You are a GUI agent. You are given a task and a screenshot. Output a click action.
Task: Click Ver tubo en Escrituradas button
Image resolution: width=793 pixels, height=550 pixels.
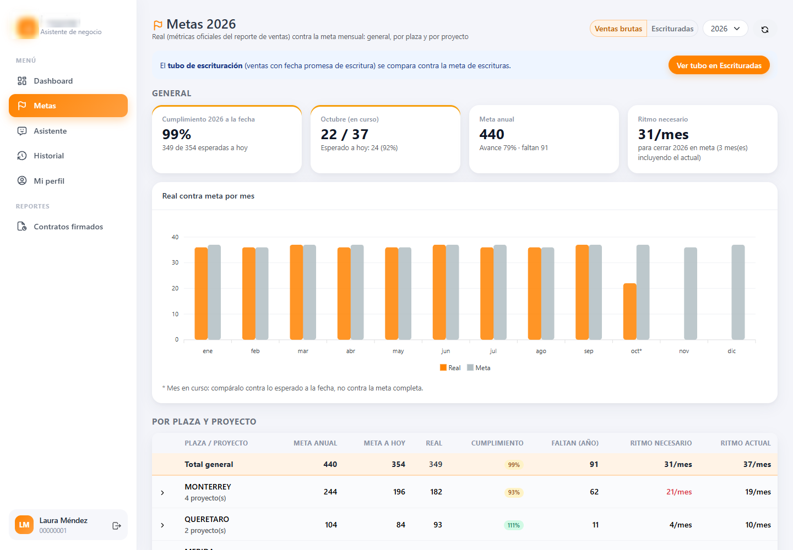point(719,65)
